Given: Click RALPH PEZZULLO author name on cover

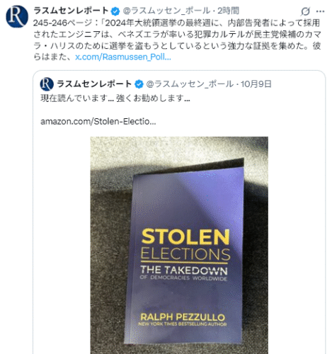Looking at the screenshot, I should click(x=183, y=316).
